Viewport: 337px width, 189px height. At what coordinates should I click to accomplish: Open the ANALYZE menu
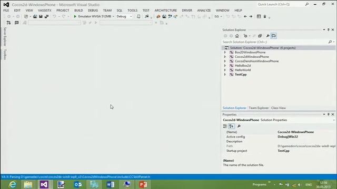[x=204, y=10]
